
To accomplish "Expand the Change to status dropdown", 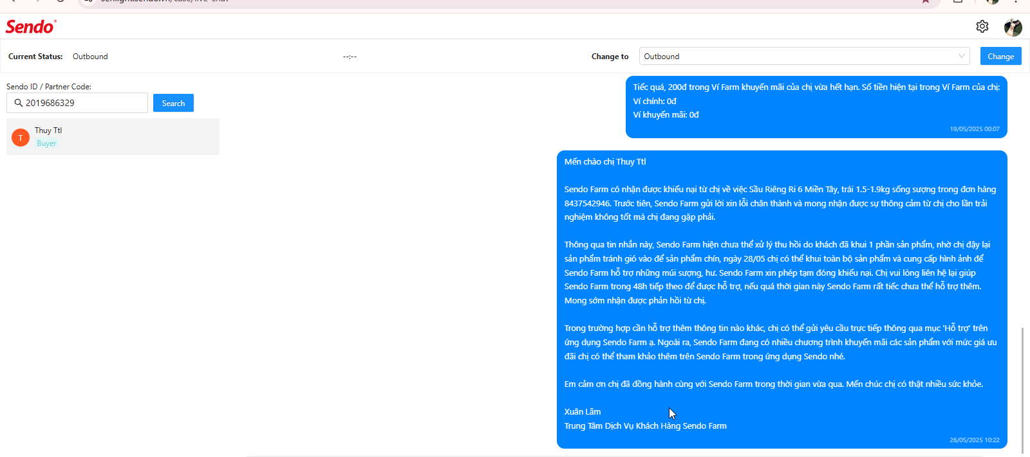I will [x=804, y=56].
